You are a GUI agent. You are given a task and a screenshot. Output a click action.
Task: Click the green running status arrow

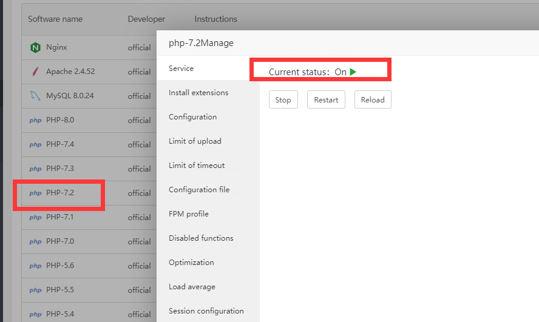click(353, 72)
